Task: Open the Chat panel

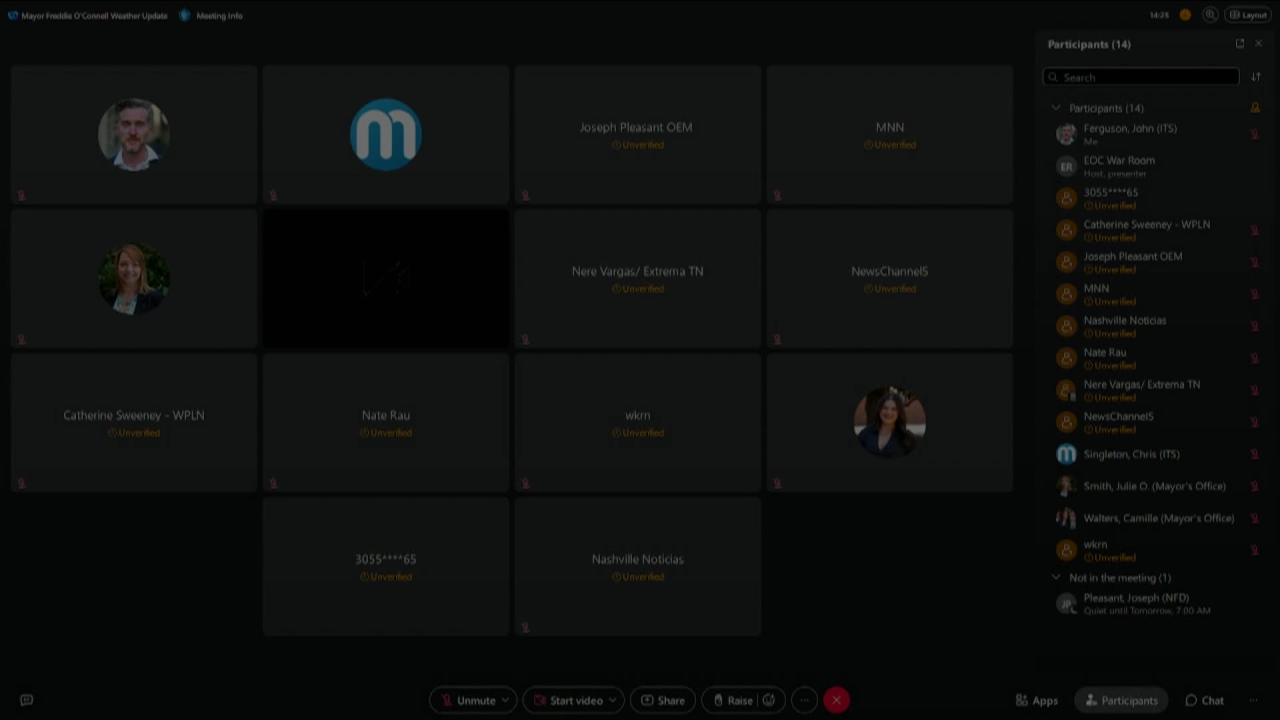Action: [x=1204, y=700]
